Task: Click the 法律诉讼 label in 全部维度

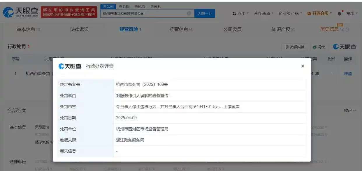Action: click(x=18, y=162)
